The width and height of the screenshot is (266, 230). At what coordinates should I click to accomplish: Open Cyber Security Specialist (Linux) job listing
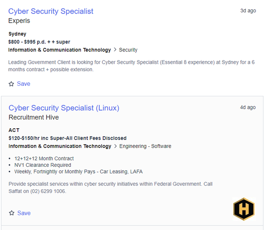tap(64, 108)
